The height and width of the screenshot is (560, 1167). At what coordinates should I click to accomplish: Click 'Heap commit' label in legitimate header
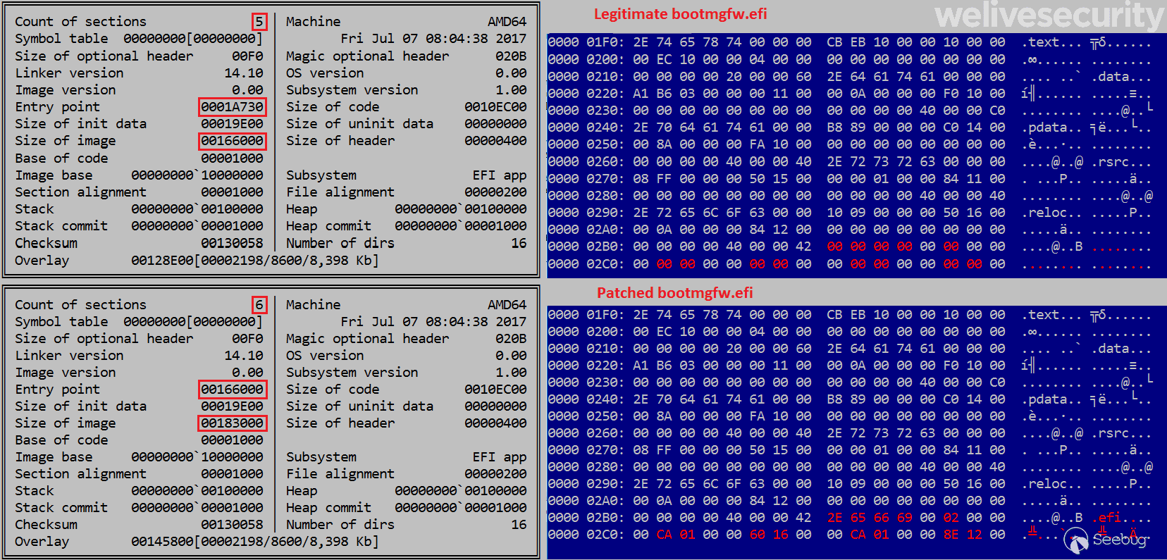[x=328, y=226]
